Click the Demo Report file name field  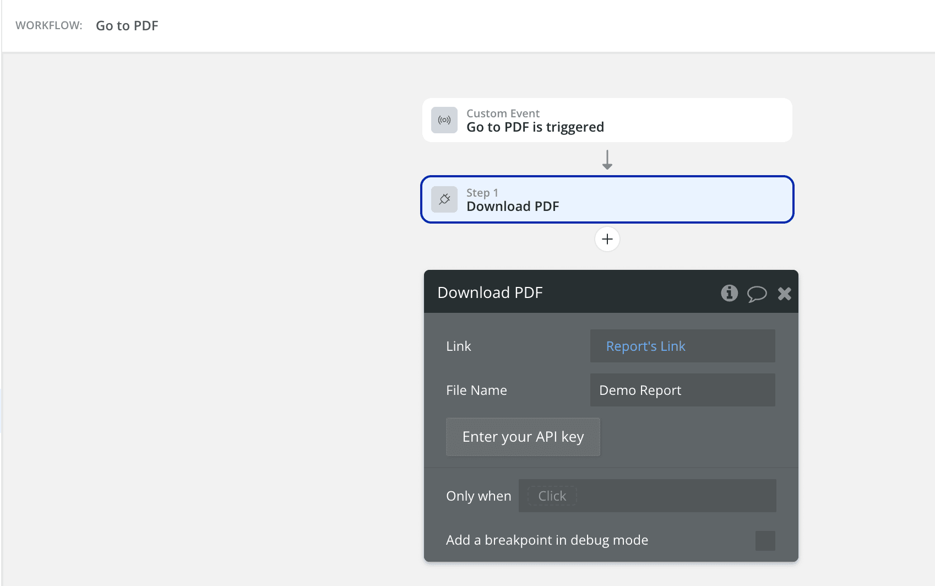click(682, 390)
